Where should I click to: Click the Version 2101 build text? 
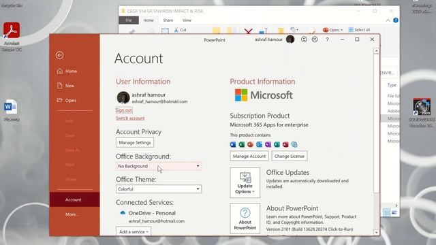click(x=309, y=229)
